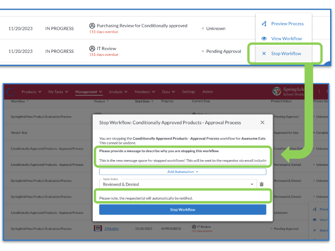
Task: Open the Management menu
Action: (x=89, y=92)
